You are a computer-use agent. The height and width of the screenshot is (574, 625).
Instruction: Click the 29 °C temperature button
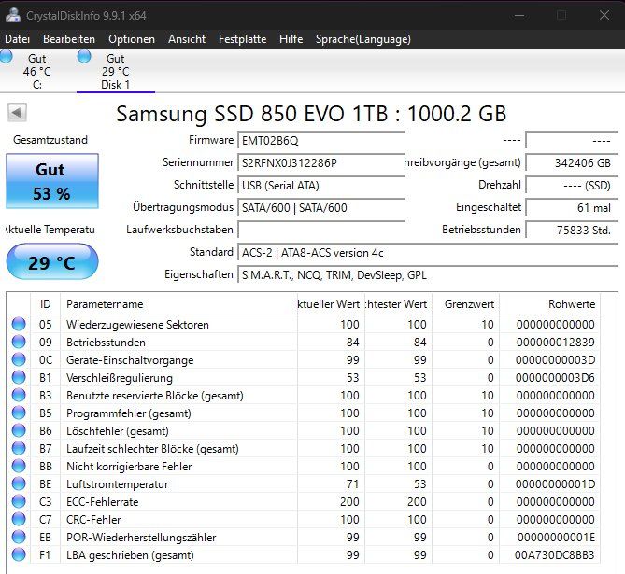click(52, 262)
